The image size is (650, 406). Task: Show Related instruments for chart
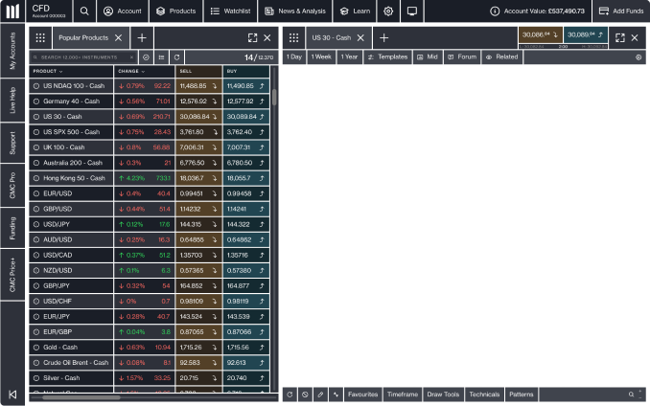tap(502, 57)
